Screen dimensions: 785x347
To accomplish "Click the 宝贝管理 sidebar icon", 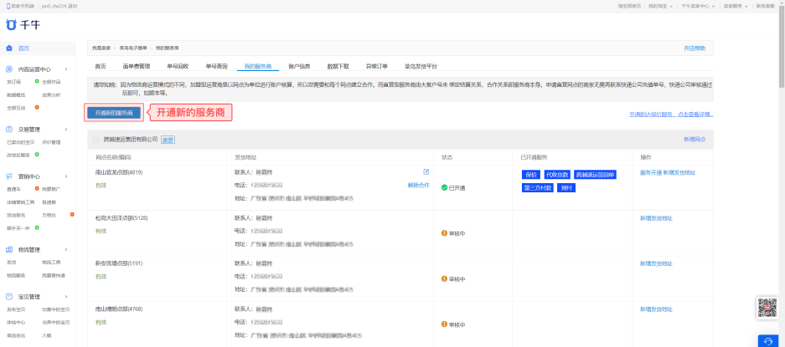I will (10, 296).
